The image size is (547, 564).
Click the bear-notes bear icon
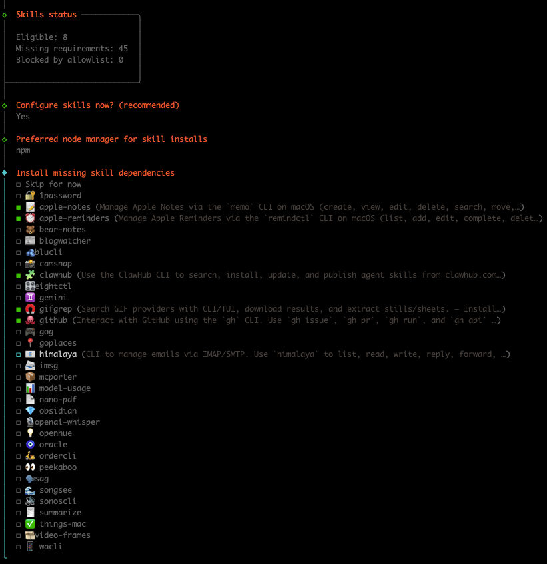point(30,229)
